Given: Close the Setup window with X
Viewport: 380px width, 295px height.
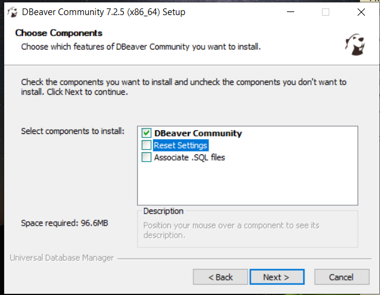Looking at the screenshot, I should (361, 12).
